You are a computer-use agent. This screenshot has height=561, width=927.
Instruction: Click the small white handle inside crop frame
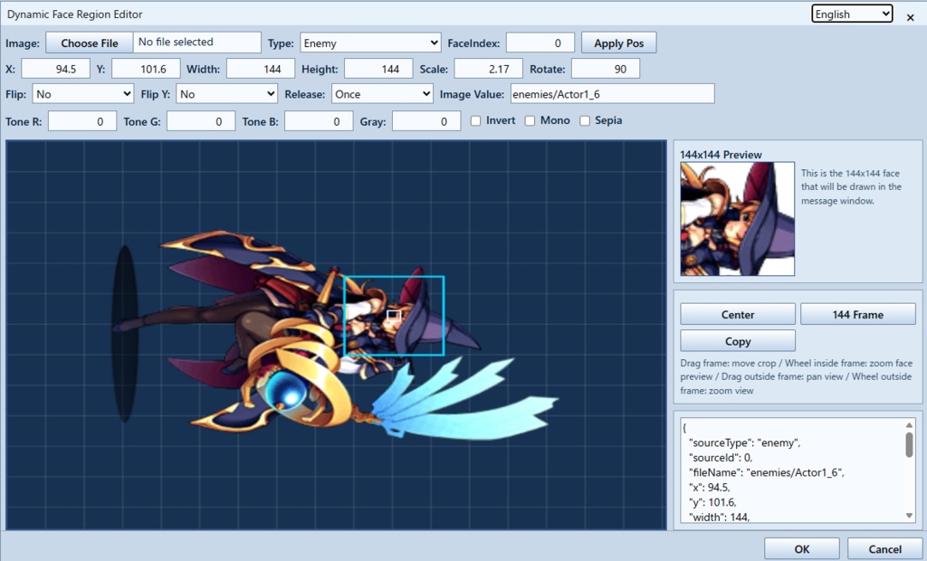click(394, 316)
